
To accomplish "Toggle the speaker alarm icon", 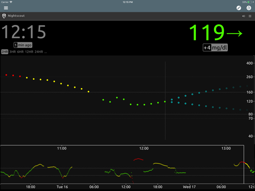I will click(243, 16).
